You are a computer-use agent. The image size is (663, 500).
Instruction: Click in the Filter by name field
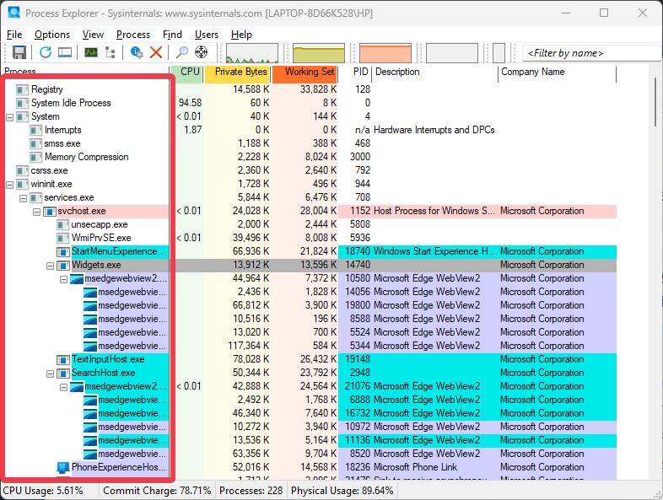pos(590,53)
